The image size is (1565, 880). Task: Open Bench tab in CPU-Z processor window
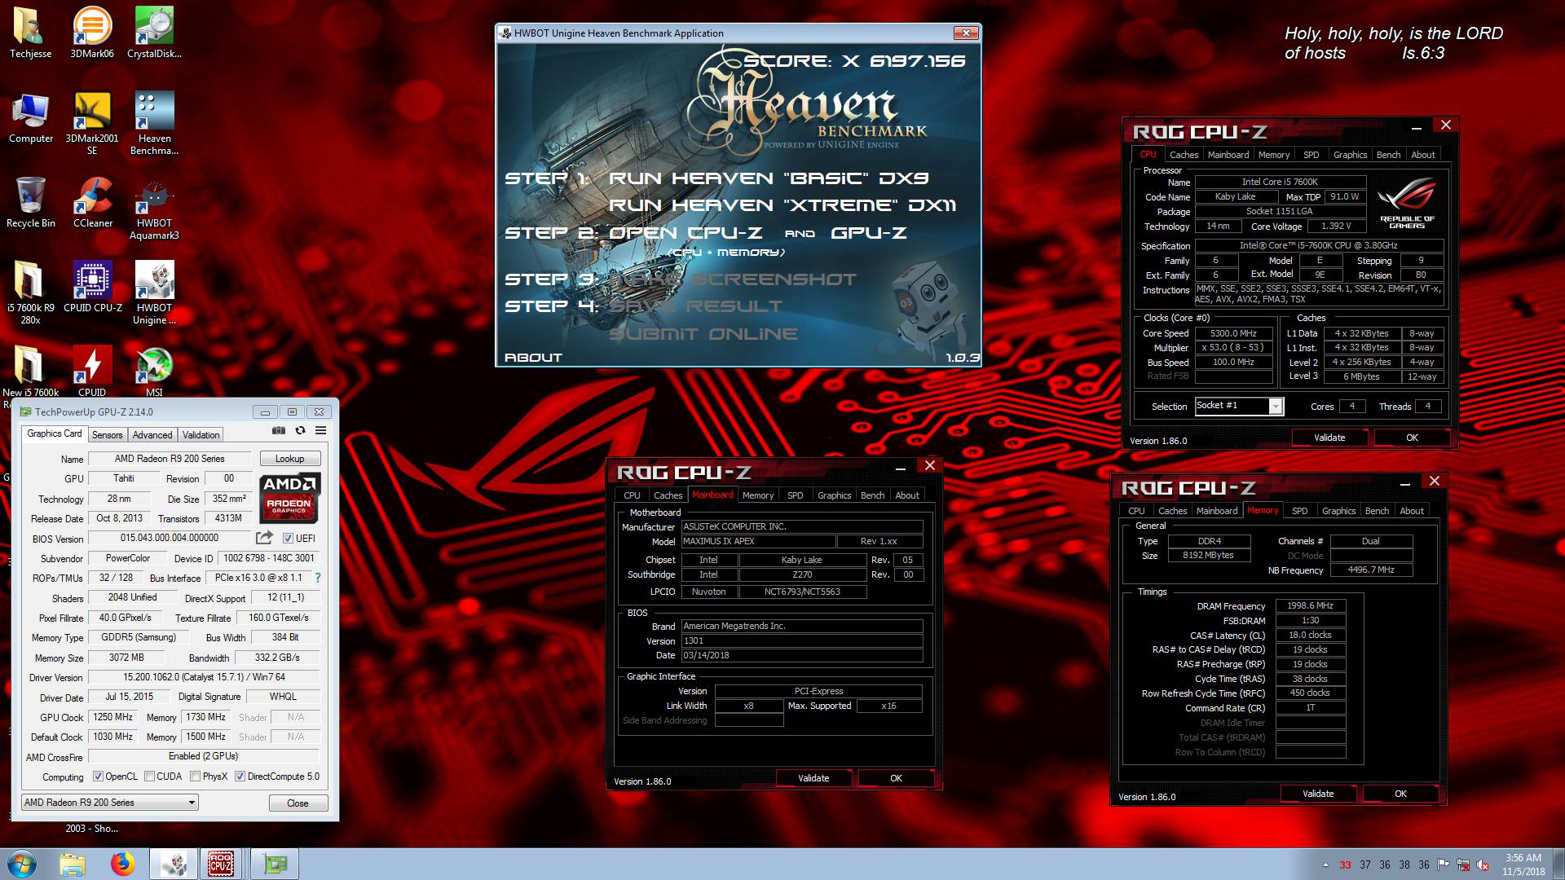click(x=1388, y=155)
